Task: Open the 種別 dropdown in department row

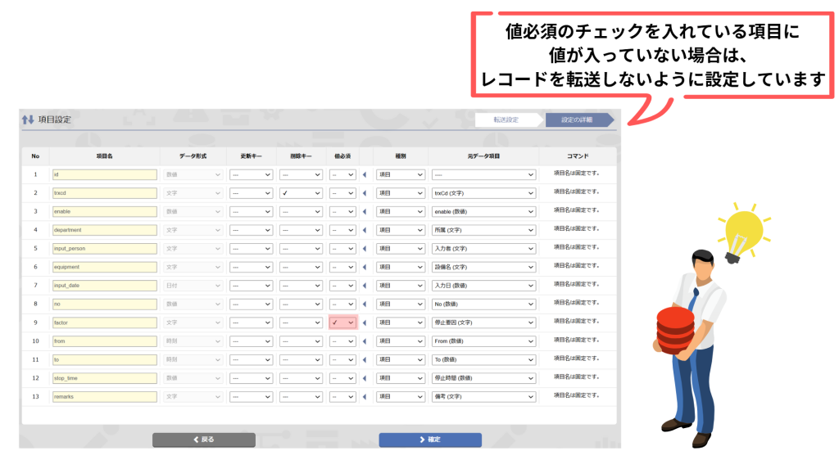Action: pos(401,230)
